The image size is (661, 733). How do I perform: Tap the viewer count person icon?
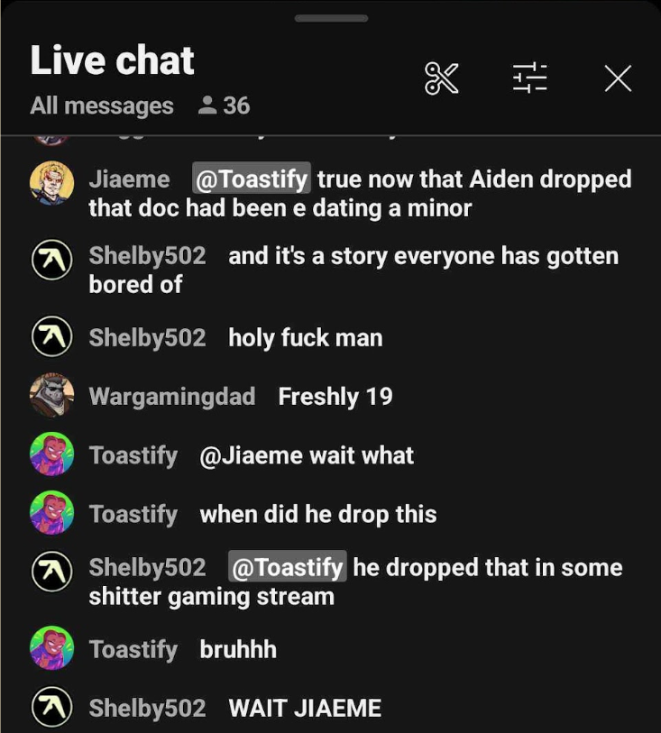[207, 105]
